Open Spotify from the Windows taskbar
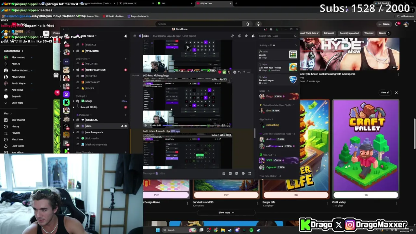The width and height of the screenshot is (416, 234). click(251, 230)
